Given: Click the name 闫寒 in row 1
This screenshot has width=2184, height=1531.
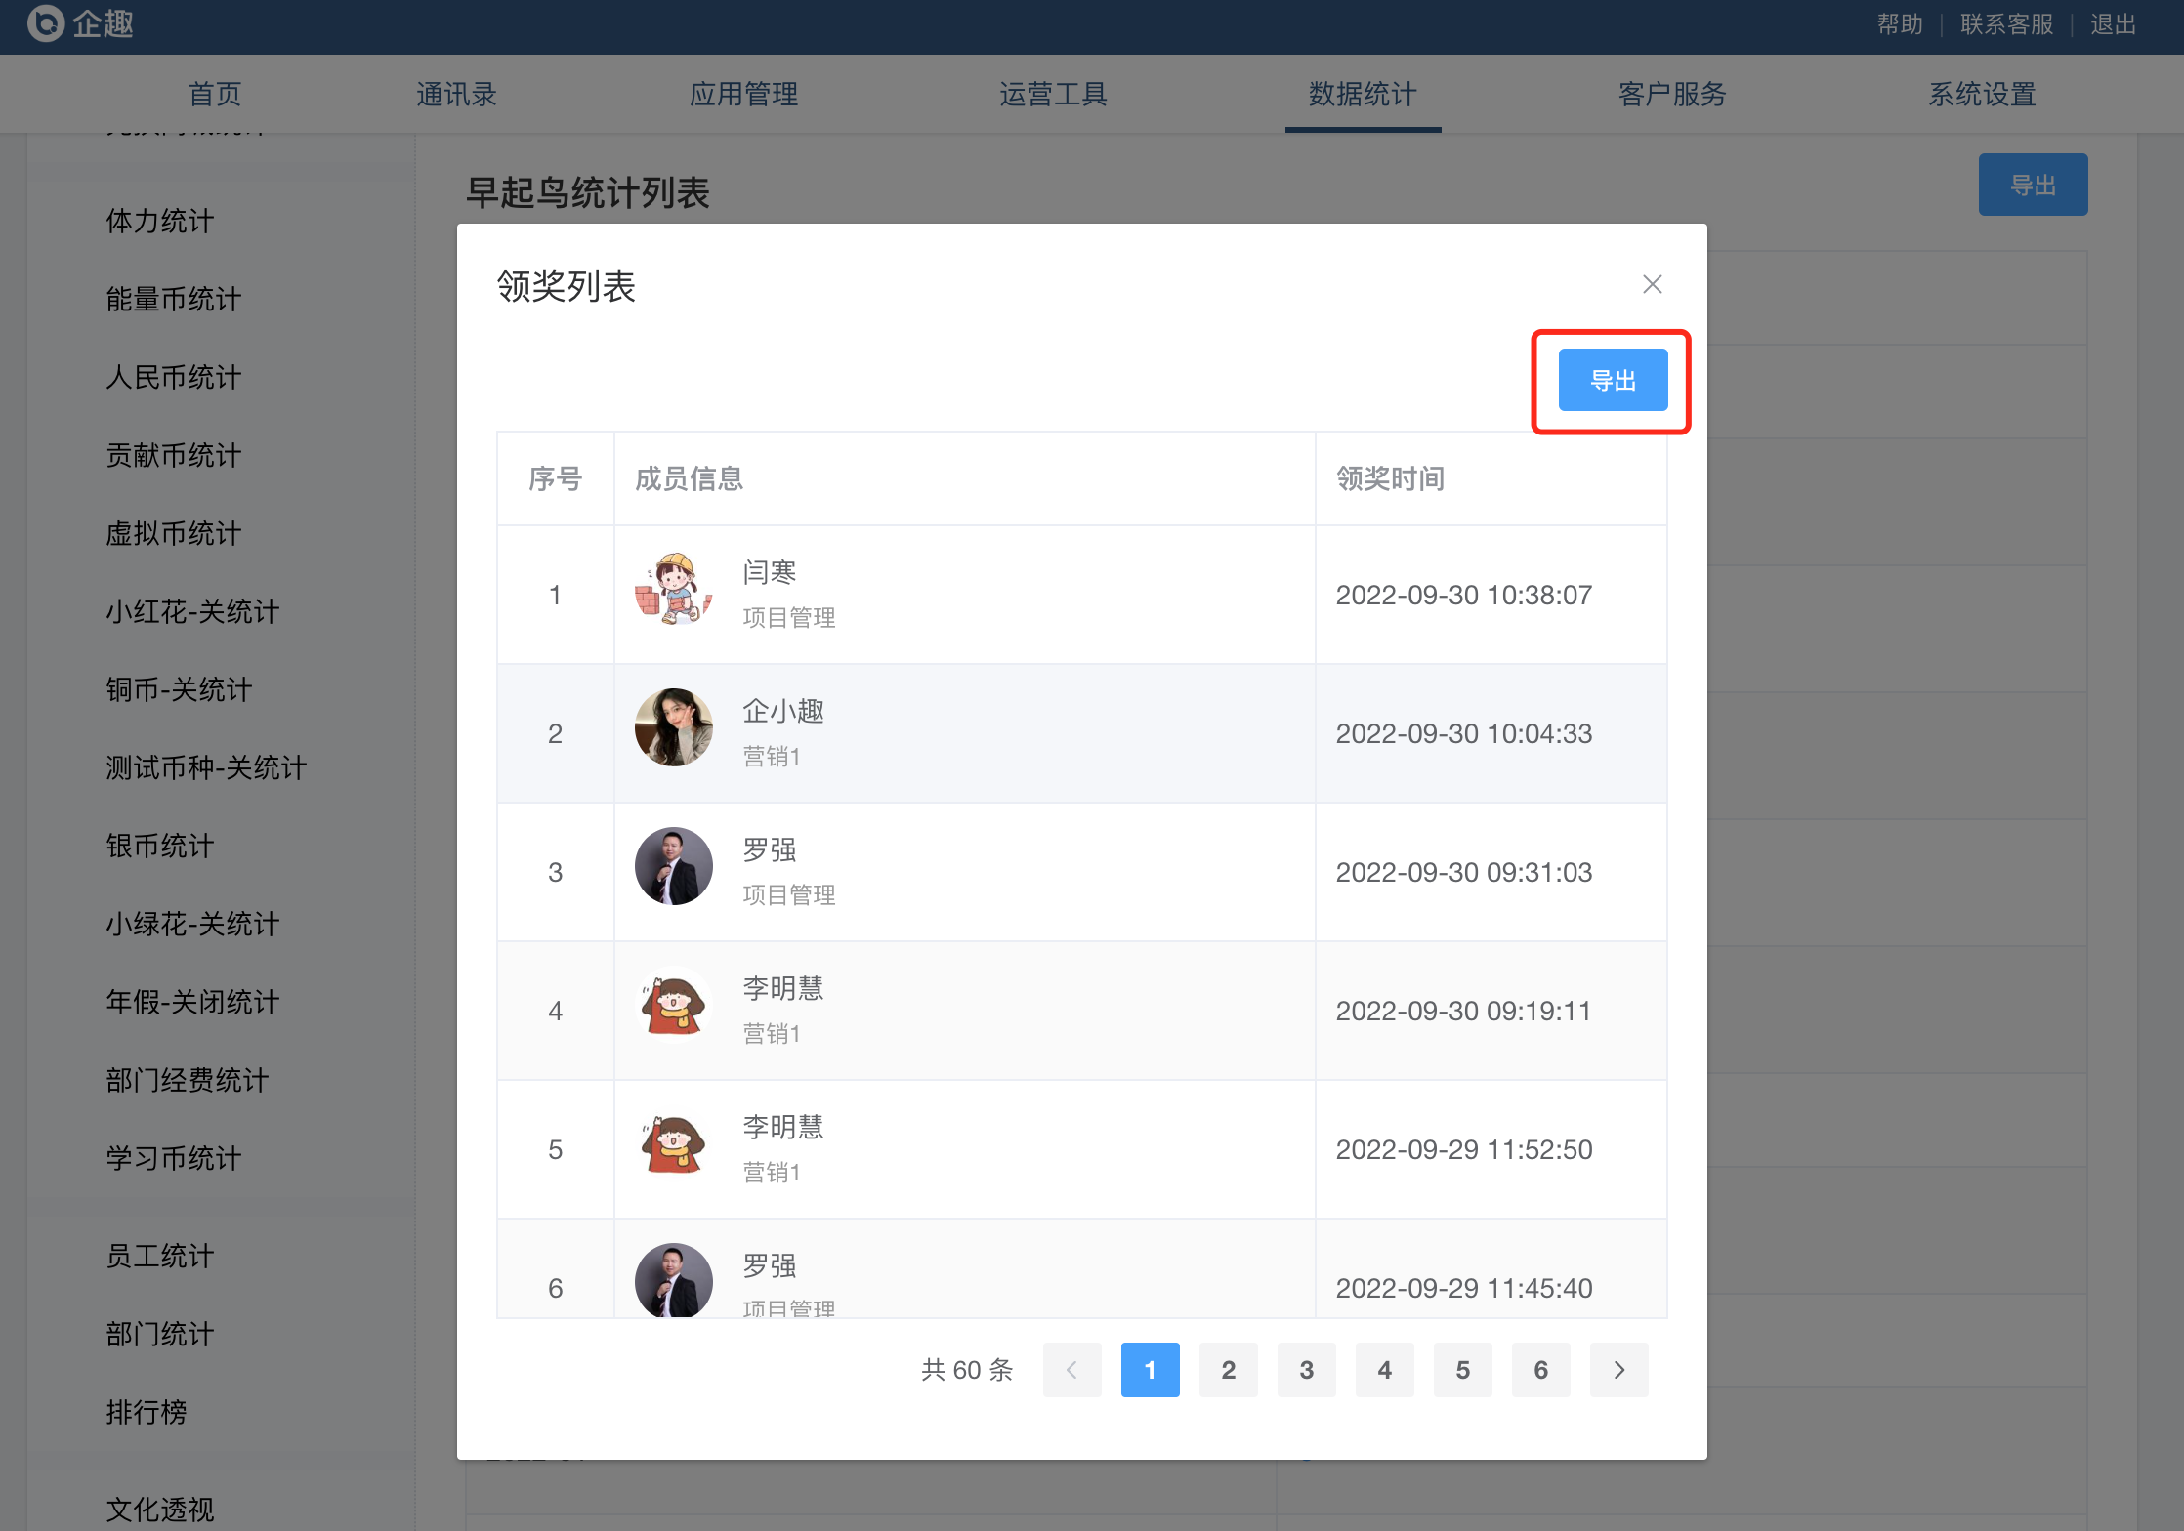Looking at the screenshot, I should pos(770,572).
